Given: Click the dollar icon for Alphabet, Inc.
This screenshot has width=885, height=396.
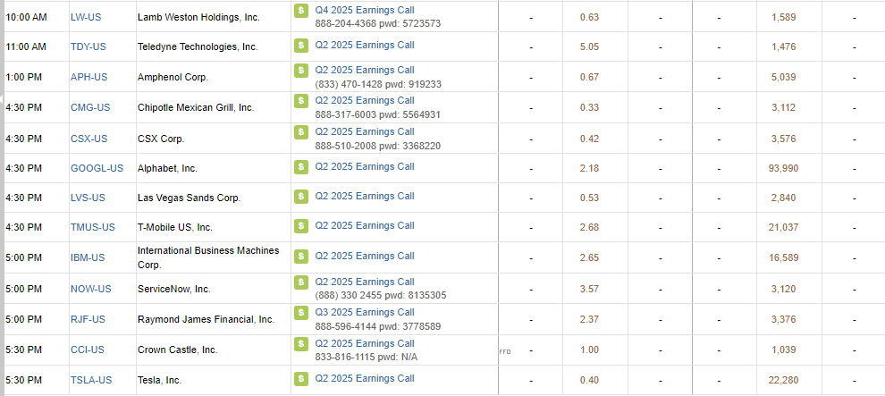Looking at the screenshot, I should 301,167.
